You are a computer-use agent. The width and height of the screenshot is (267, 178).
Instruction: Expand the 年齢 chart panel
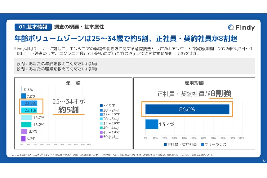(x=72, y=114)
